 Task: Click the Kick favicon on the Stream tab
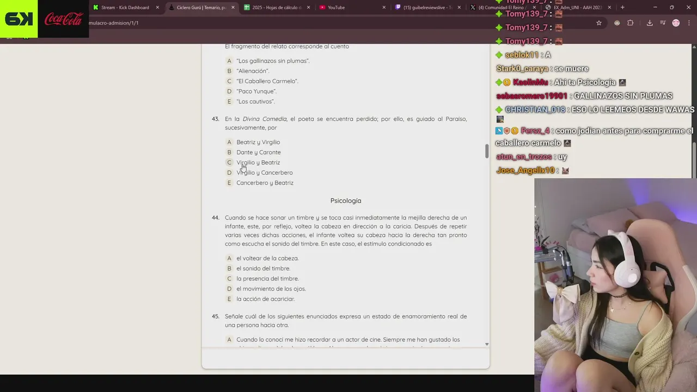point(96,8)
